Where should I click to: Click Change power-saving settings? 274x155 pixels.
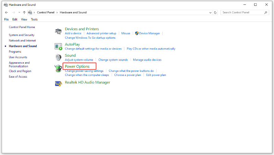tap(84, 71)
